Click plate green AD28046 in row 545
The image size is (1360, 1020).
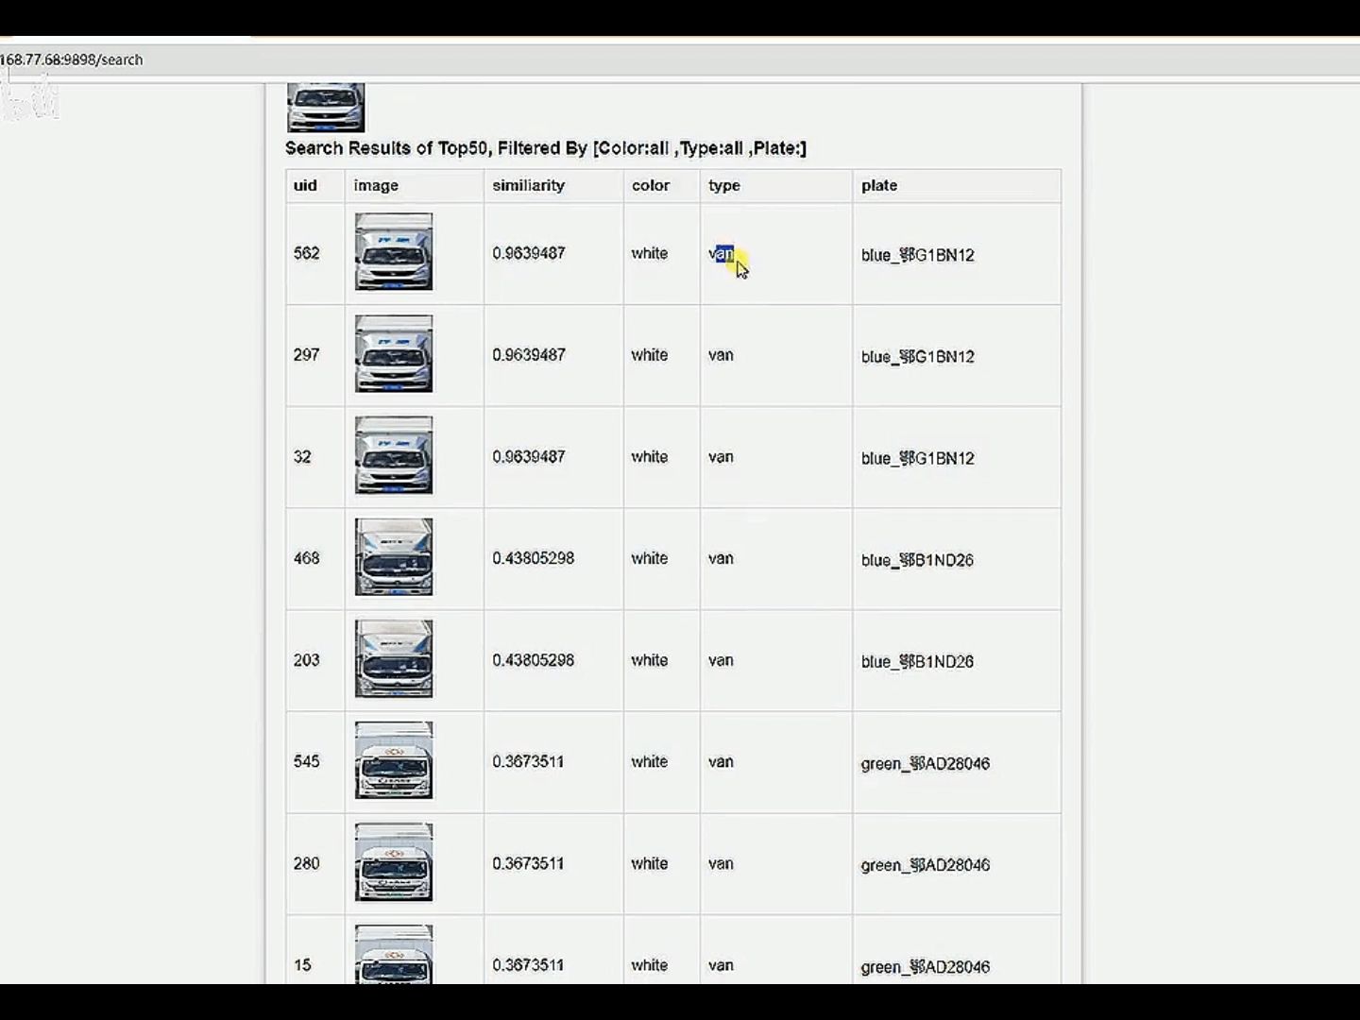coord(926,763)
